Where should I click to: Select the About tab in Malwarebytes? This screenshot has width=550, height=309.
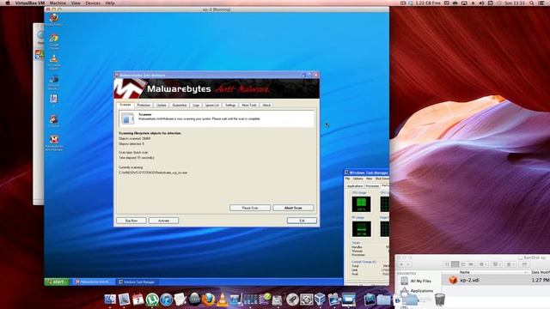(x=266, y=105)
